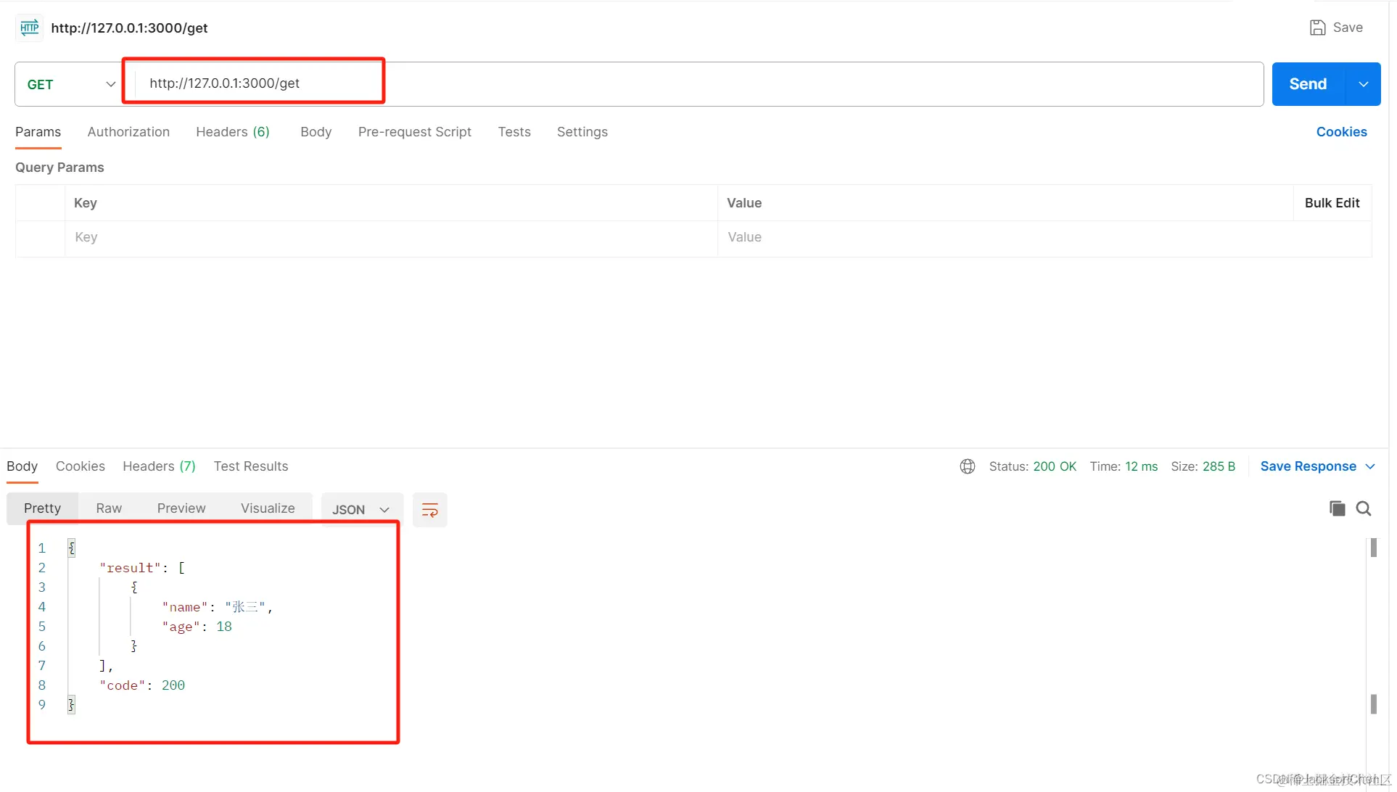Expand the Send button arrow options
The height and width of the screenshot is (792, 1397).
click(1364, 84)
